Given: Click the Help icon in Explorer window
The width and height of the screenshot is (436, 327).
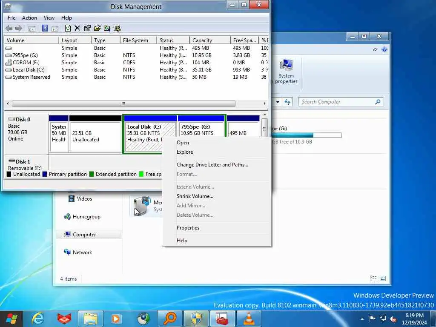Looking at the screenshot, I should (384, 49).
